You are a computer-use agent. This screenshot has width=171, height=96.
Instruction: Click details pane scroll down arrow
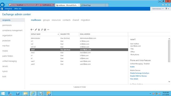(x=169, y=82)
